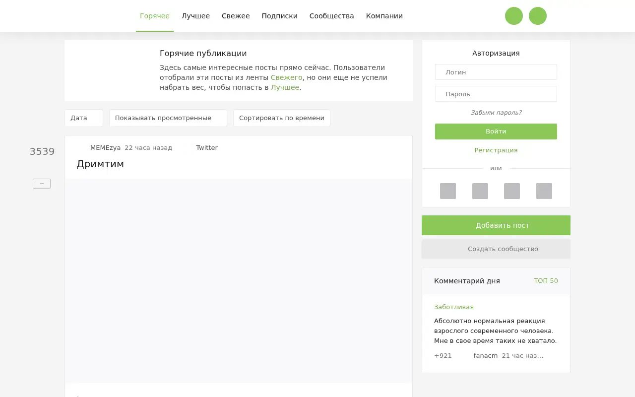
Task: Click the post timestamp 22 часа назад
Action: click(x=148, y=148)
